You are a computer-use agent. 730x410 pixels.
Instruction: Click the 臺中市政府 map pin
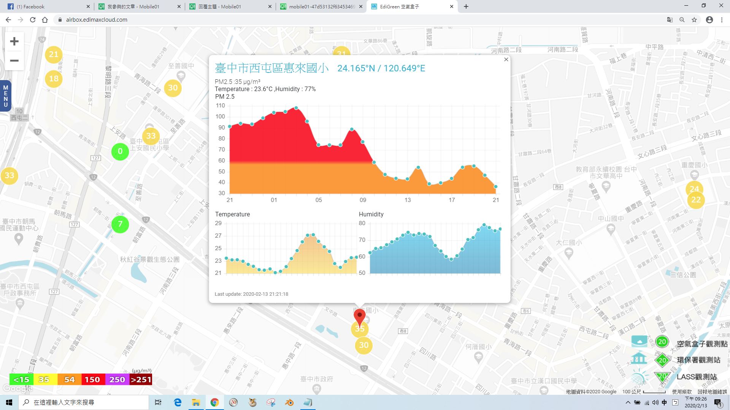(316, 388)
